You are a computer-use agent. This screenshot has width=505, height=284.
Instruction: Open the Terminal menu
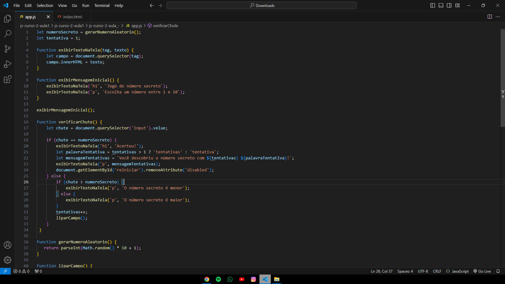click(x=102, y=5)
